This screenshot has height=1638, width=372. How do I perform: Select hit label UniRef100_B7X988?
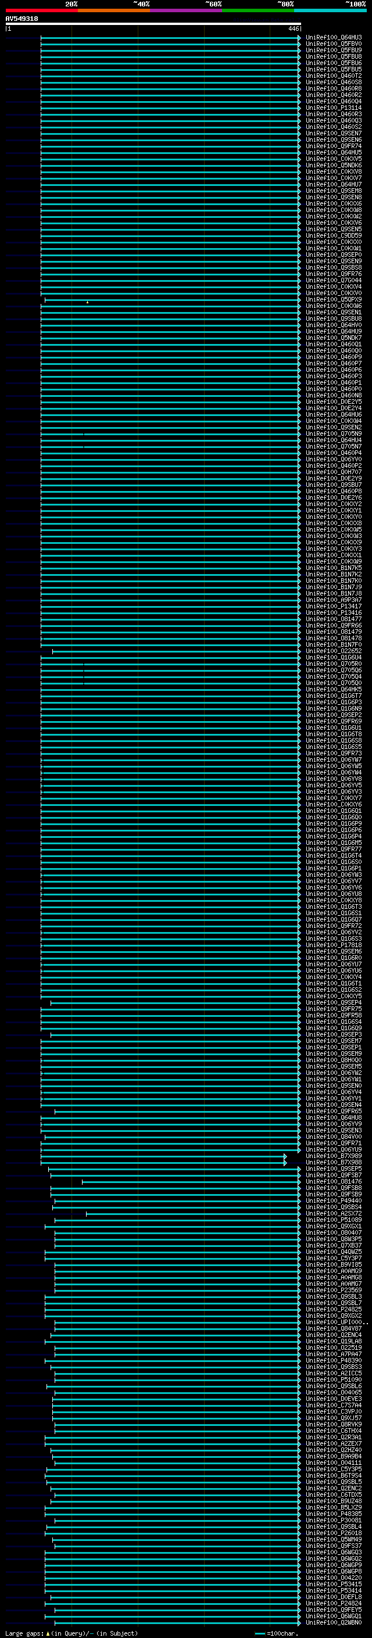pos(333,1162)
